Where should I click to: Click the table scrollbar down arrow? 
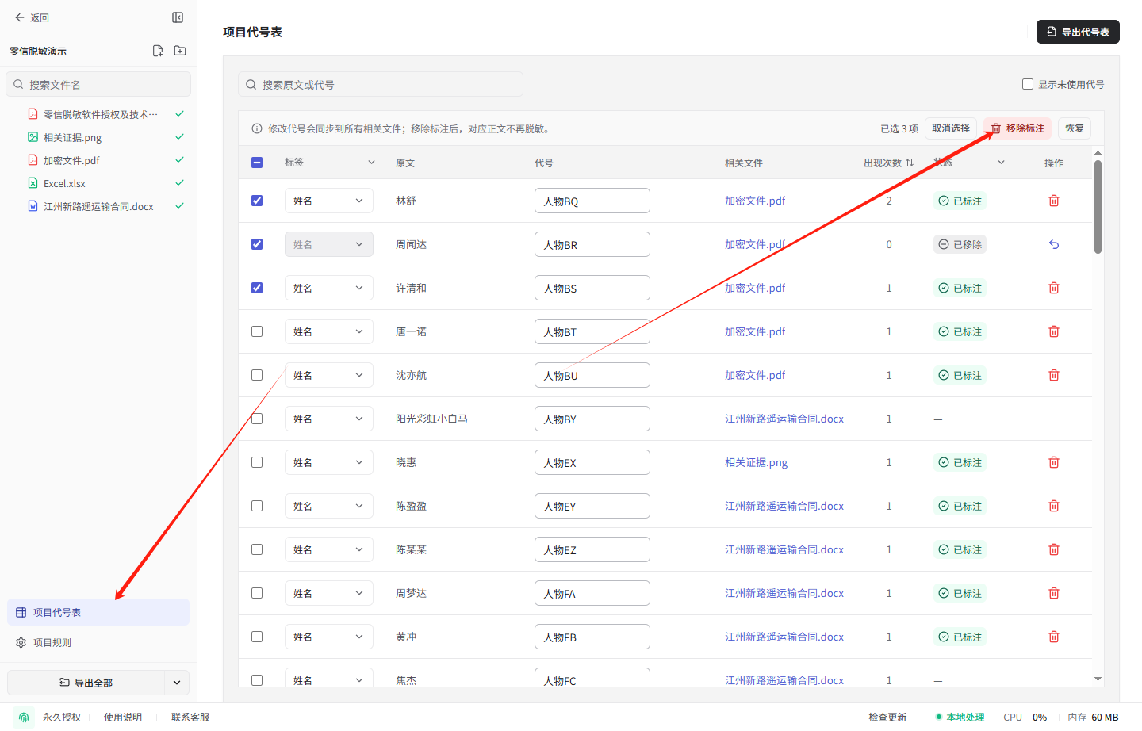[1098, 679]
